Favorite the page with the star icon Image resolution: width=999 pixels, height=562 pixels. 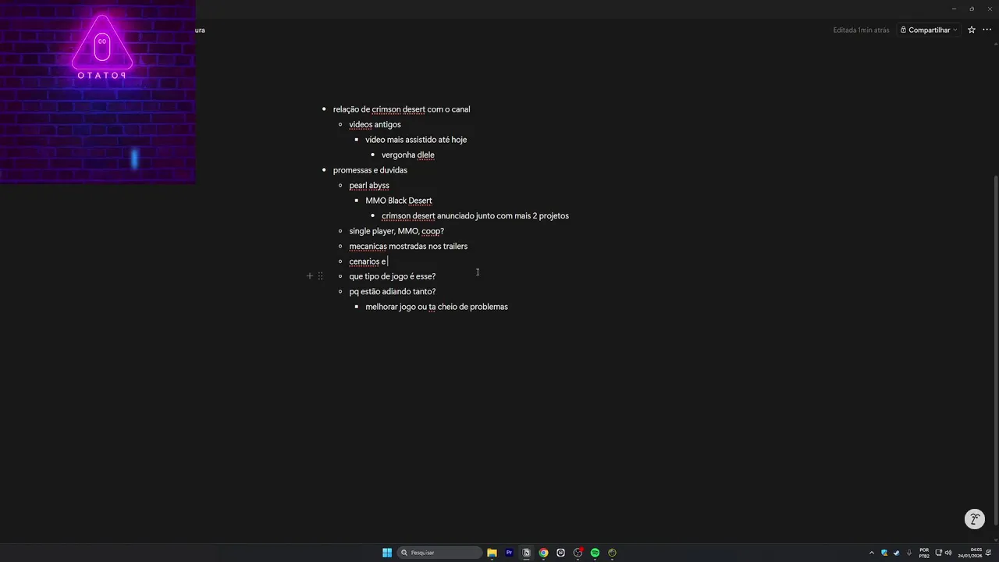(971, 30)
